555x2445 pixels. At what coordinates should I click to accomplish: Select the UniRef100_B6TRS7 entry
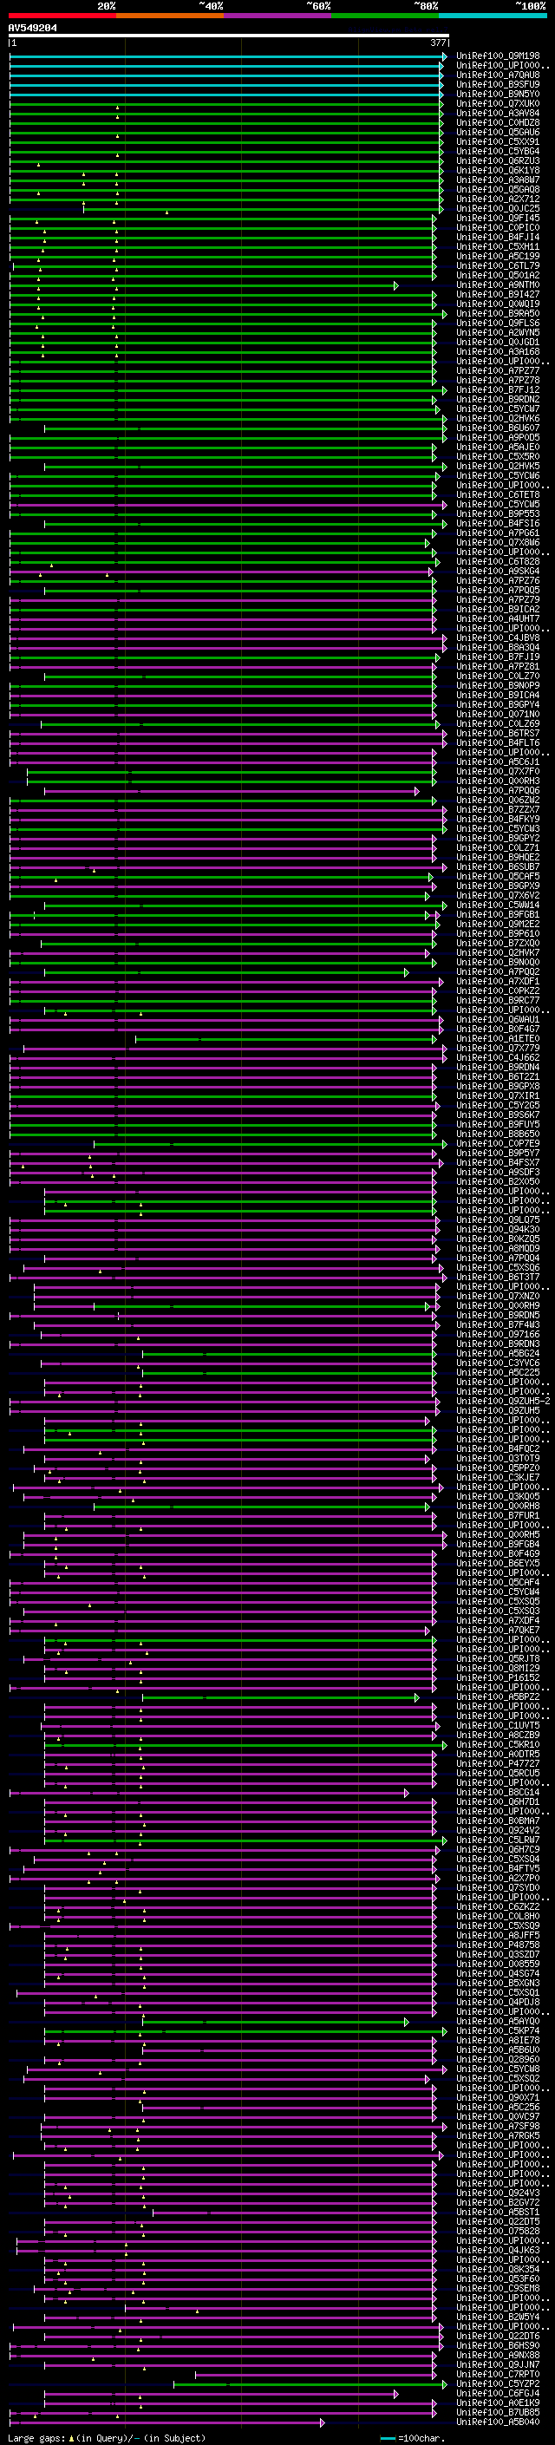click(498, 734)
